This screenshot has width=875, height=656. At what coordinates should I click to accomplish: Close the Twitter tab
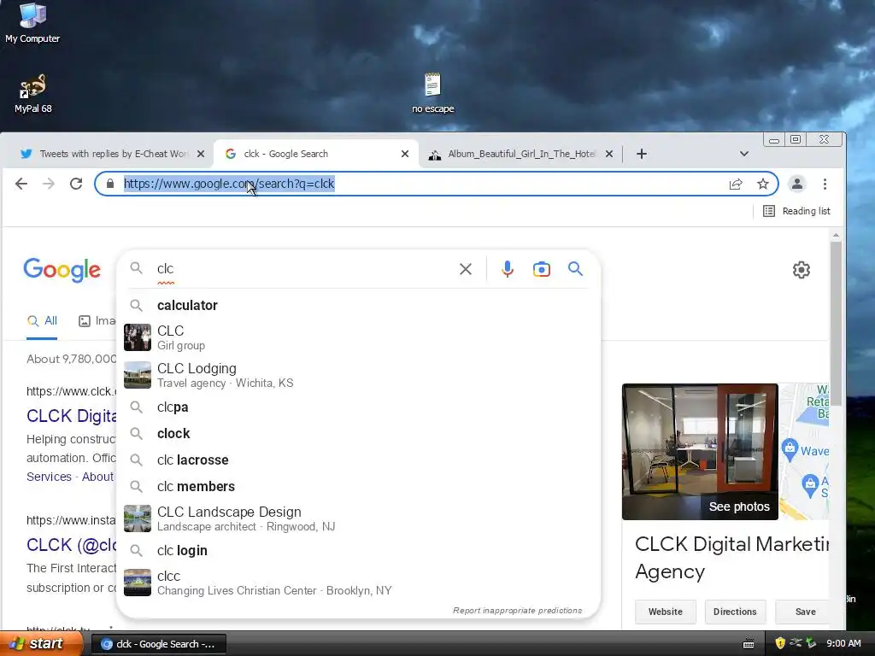201,154
